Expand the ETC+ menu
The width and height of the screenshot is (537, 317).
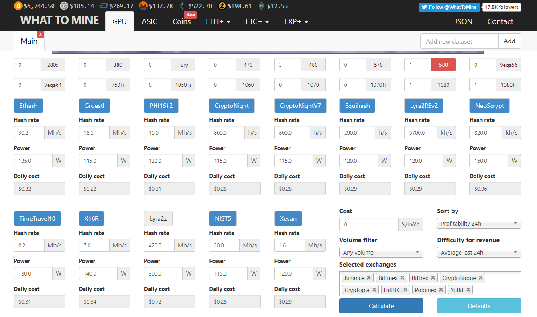coord(257,21)
